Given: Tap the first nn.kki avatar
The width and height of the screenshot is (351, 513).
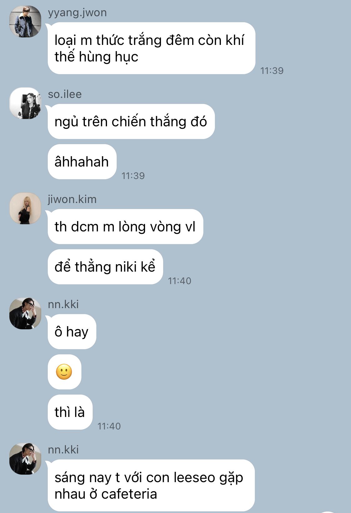Looking at the screenshot, I should click(x=25, y=313).
